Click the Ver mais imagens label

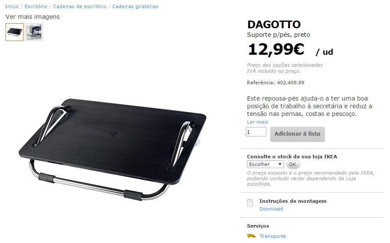pos(33,17)
